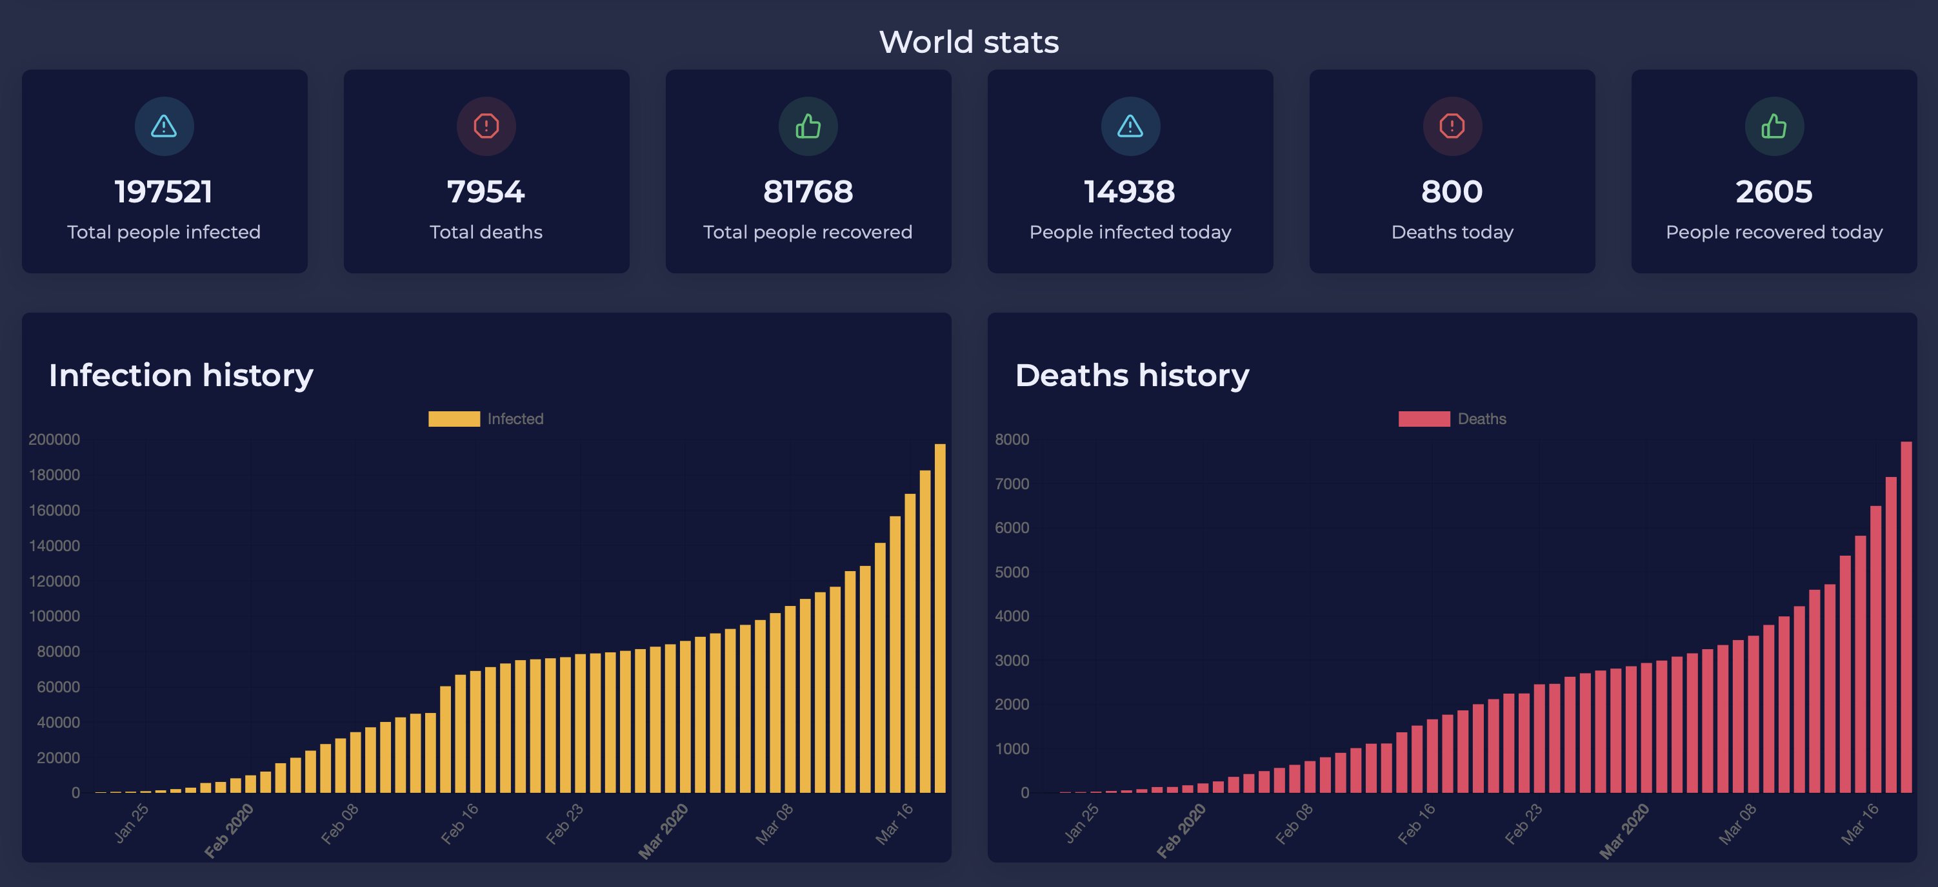Click the warning triangle icon above 14938
This screenshot has width=1938, height=887.
(x=1130, y=126)
